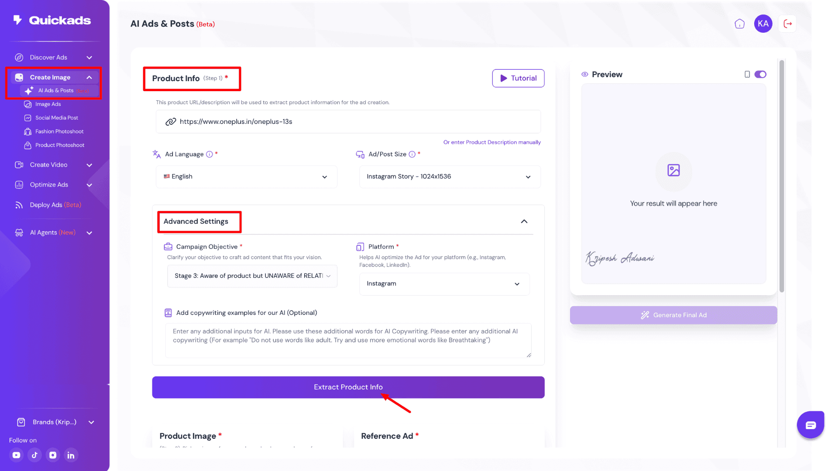Open Product Photoshoot in sidebar

click(x=60, y=145)
